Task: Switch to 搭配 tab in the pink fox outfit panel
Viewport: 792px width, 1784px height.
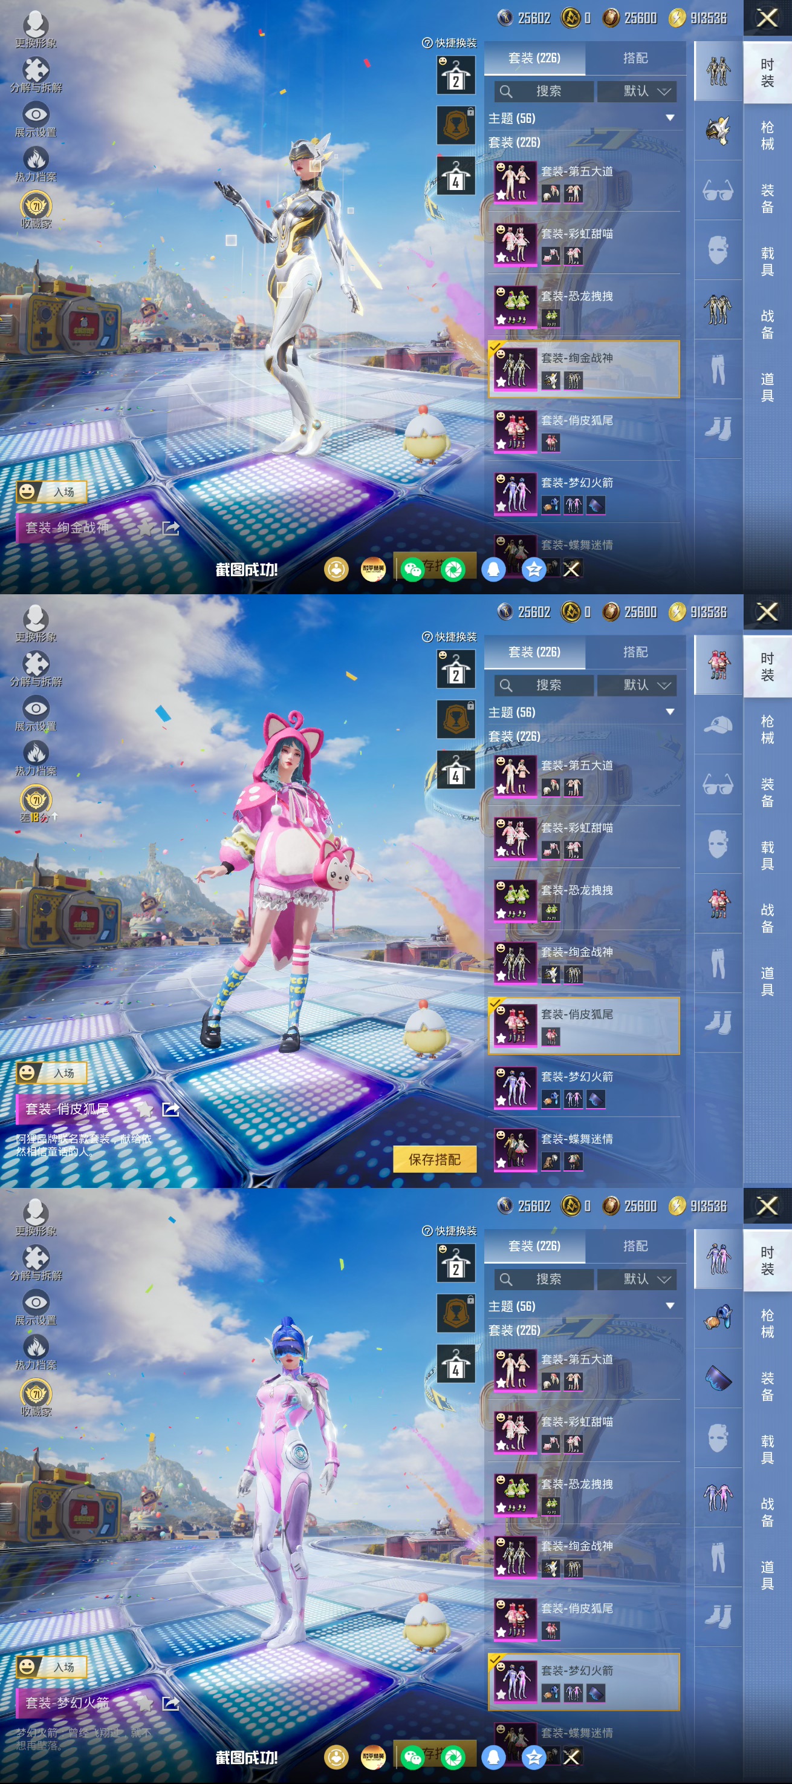Action: [x=635, y=652]
